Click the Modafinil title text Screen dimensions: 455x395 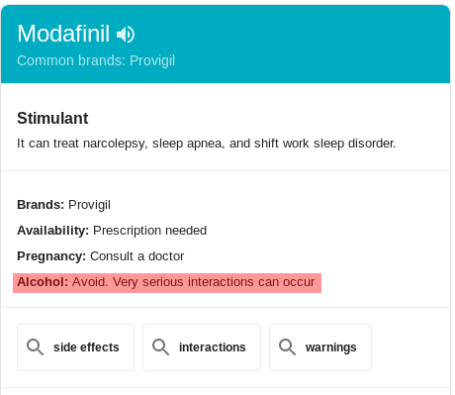(x=63, y=34)
